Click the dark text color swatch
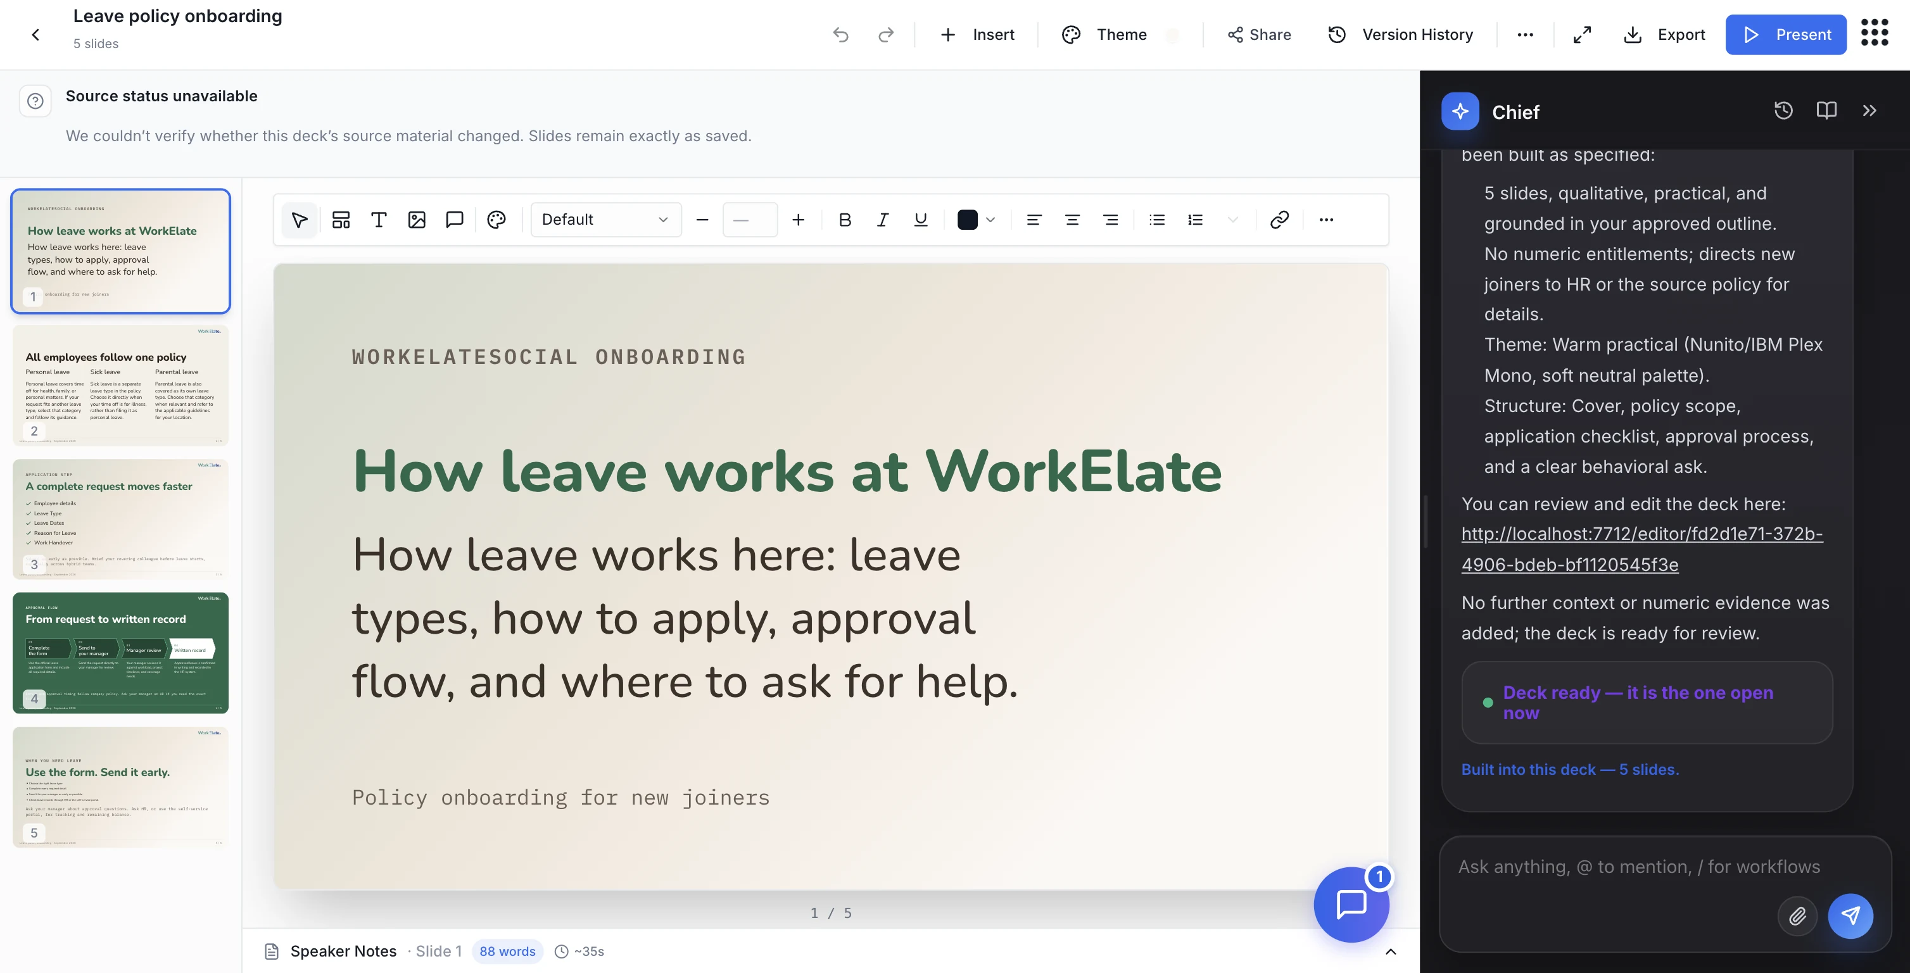1910x973 pixels. tap(968, 219)
